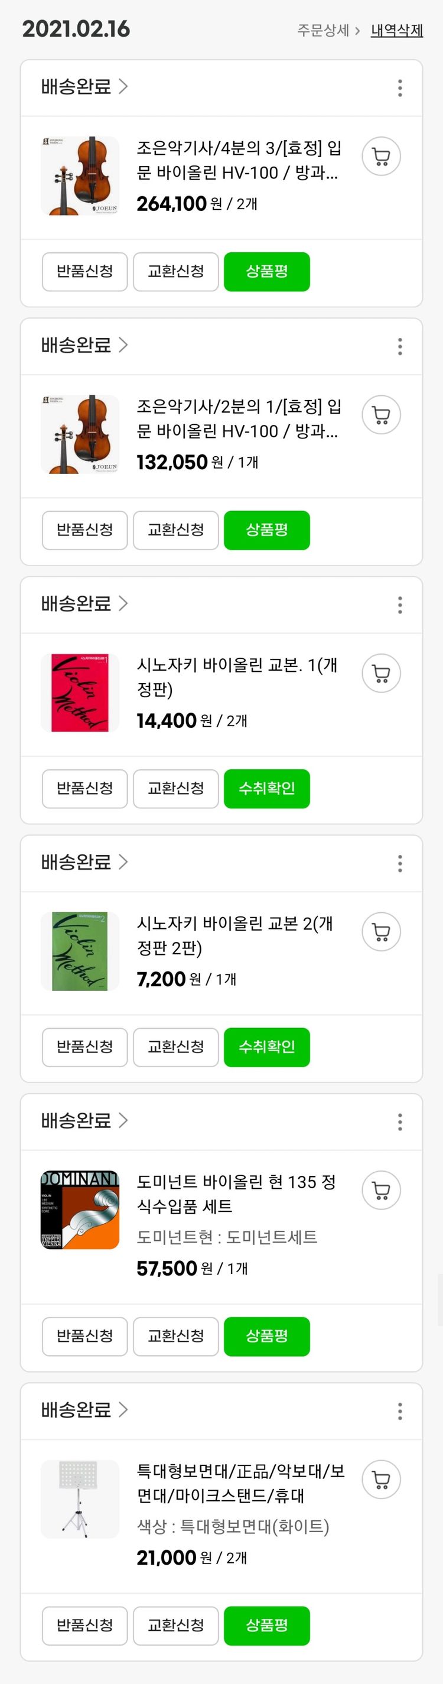Add 도미넌트 violin strings to cart
Viewport: 443px width, 1684px height.
coord(381,1190)
